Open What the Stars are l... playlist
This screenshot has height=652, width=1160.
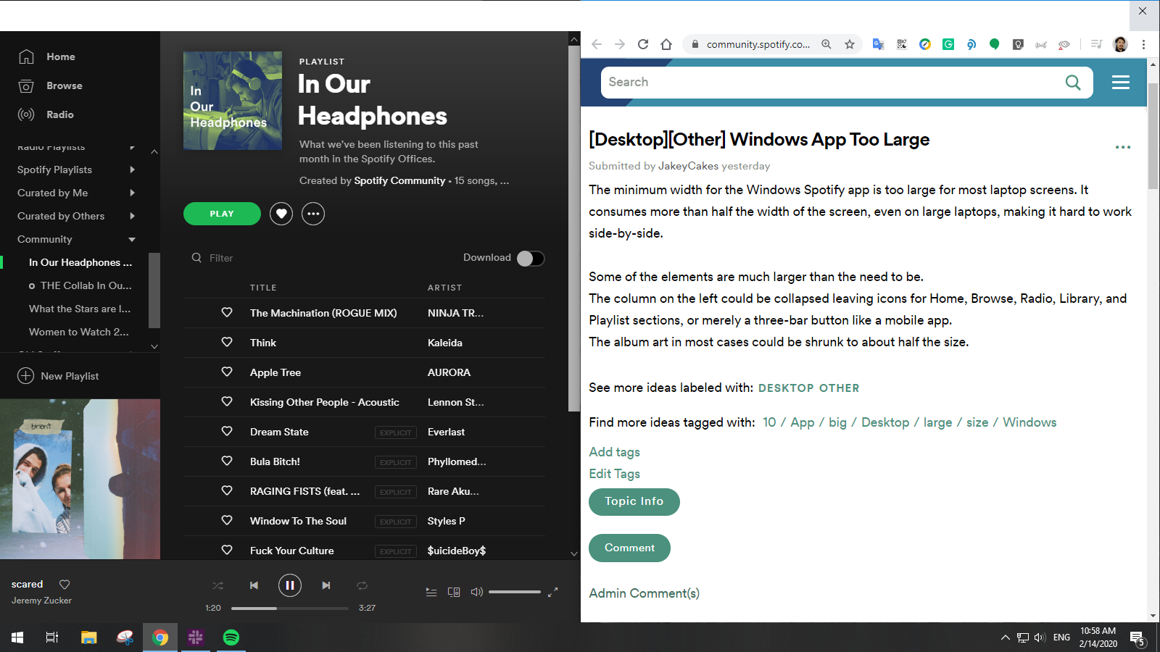coord(80,309)
